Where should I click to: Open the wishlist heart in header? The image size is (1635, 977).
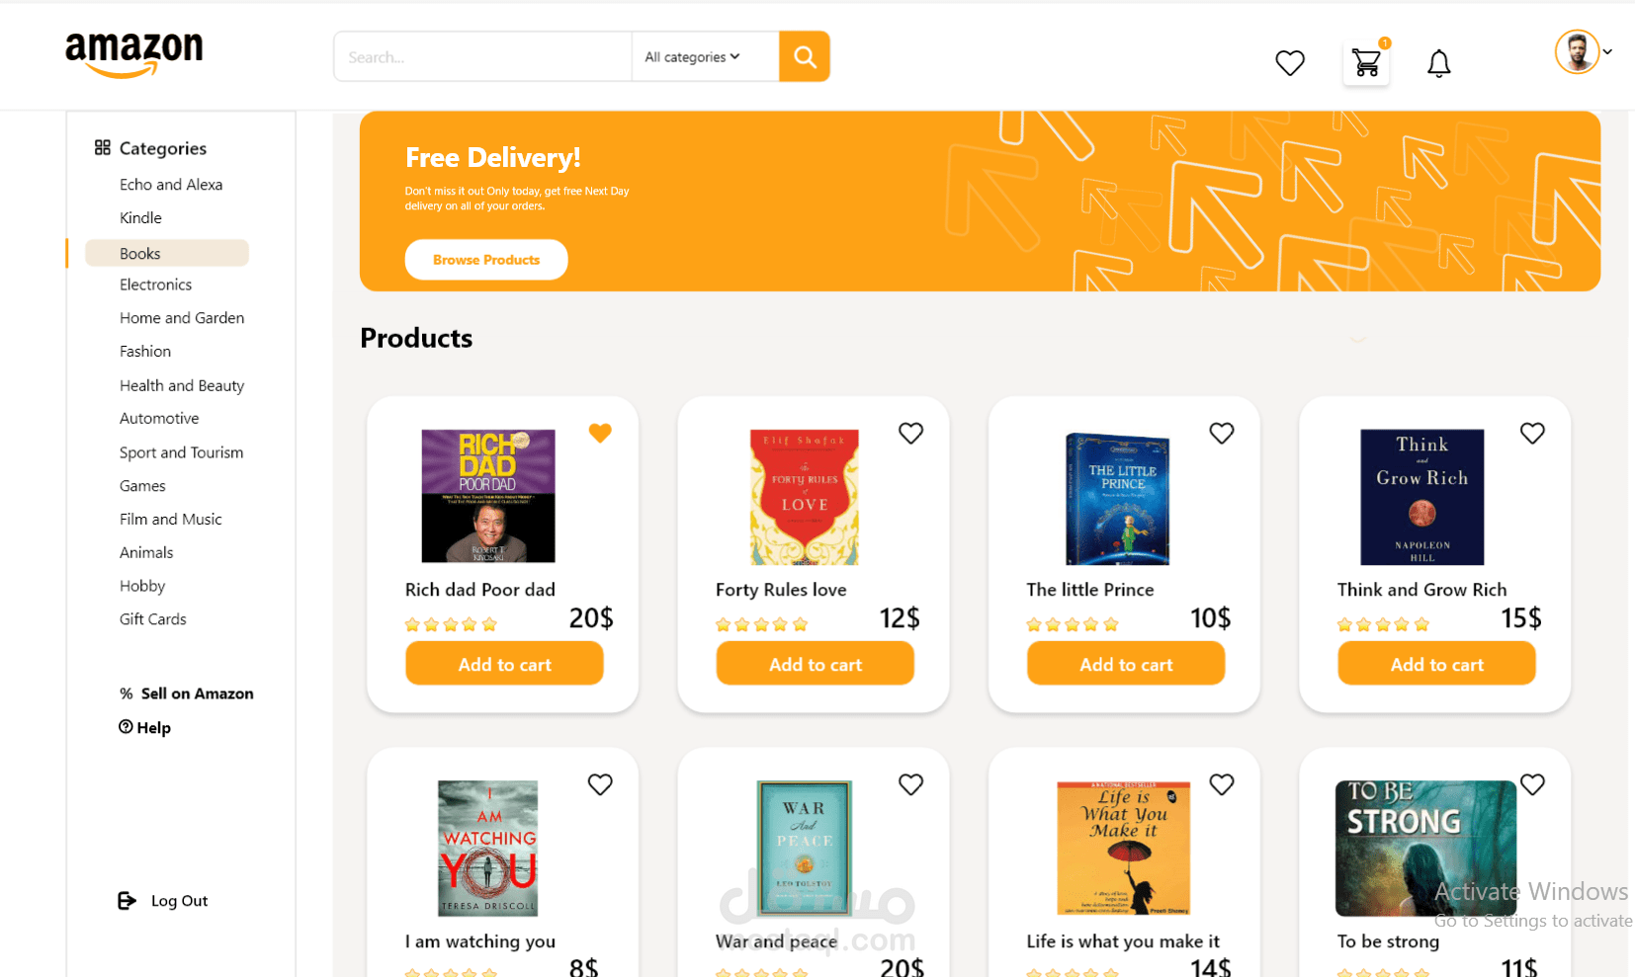[x=1290, y=63]
